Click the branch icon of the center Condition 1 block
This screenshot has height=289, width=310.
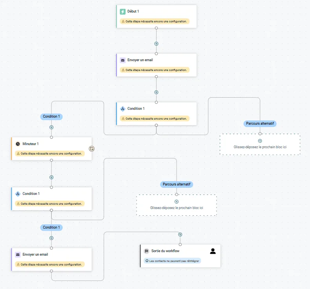[x=122, y=109]
